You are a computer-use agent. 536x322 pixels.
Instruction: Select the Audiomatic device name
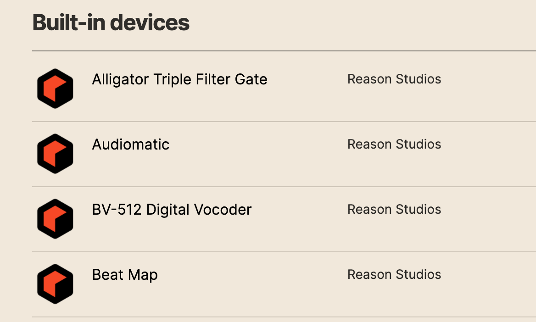pyautogui.click(x=131, y=144)
